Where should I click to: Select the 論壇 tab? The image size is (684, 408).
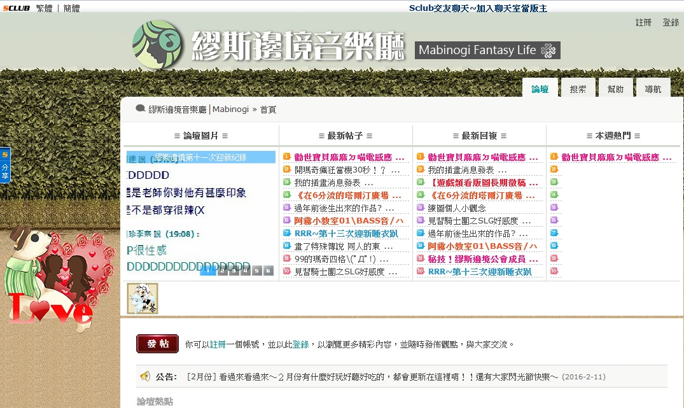point(540,88)
